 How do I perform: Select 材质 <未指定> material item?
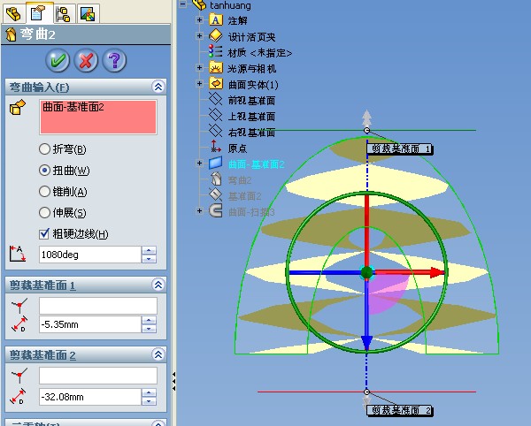click(259, 52)
